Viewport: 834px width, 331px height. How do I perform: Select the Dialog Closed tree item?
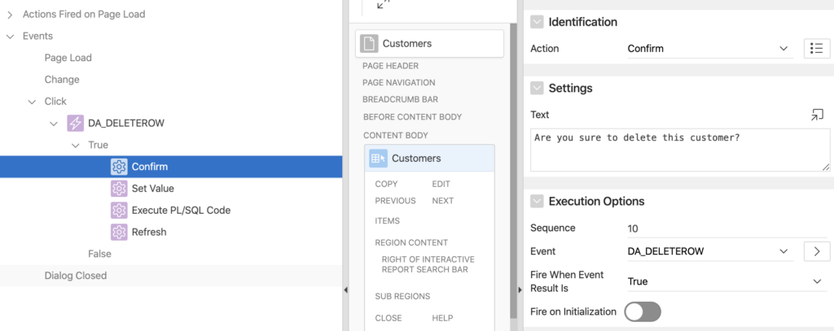[x=76, y=276]
